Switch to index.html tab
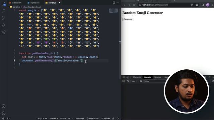Viewport: 214px width, 120px height. [x=15, y=3]
